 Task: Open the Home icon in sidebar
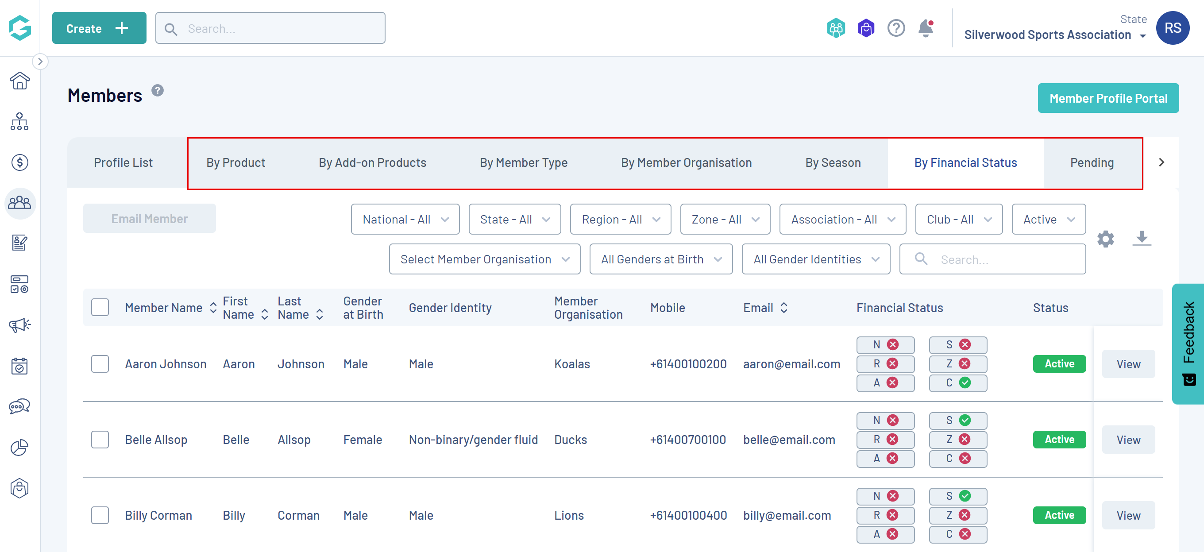[19, 81]
